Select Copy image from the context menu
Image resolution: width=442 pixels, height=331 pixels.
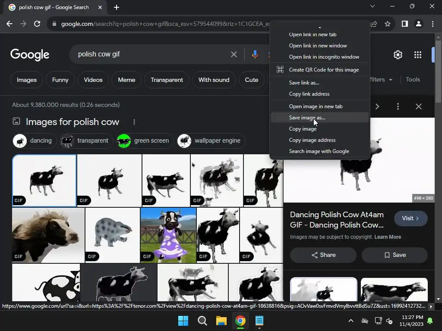coord(320,129)
